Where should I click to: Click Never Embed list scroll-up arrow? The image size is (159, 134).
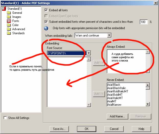(148, 85)
